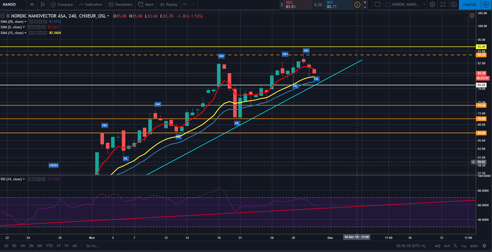492x252 pixels.
Task: Remove EMA 5 indicator with X icon
Action: click(x=44, y=27)
